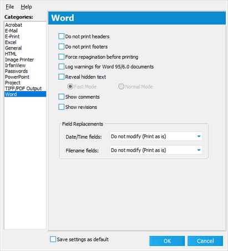Select Fast Mode radio button
This screenshot has width=228, height=251.
[x=70, y=87]
